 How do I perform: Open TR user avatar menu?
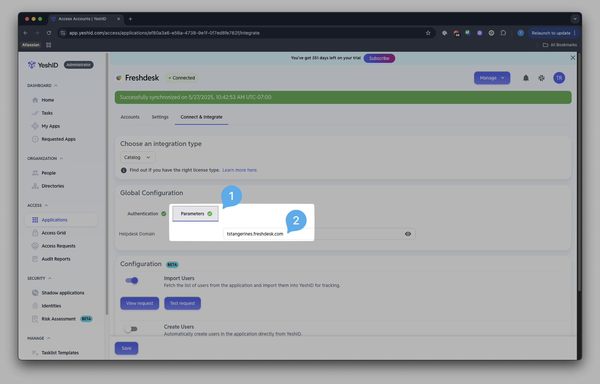[559, 78]
